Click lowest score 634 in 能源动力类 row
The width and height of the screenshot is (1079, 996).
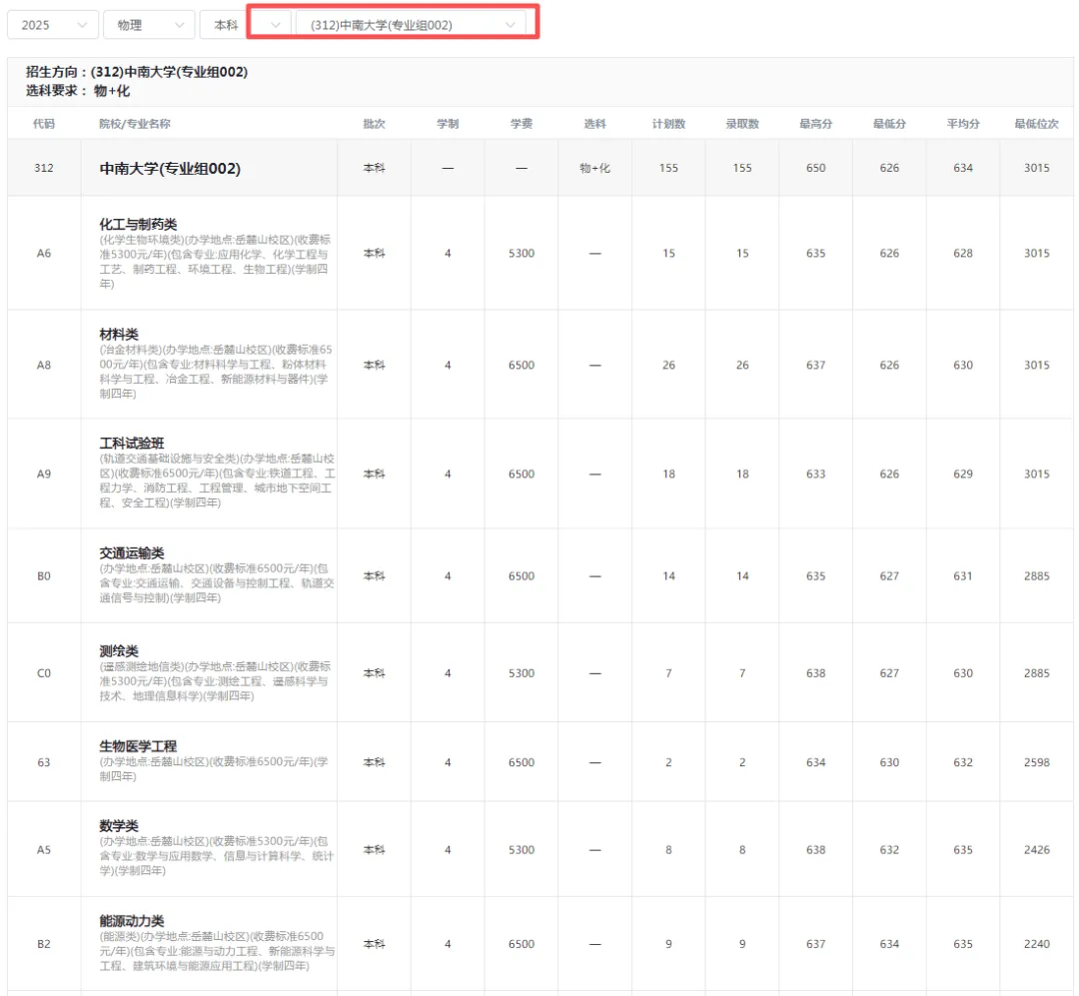click(890, 944)
